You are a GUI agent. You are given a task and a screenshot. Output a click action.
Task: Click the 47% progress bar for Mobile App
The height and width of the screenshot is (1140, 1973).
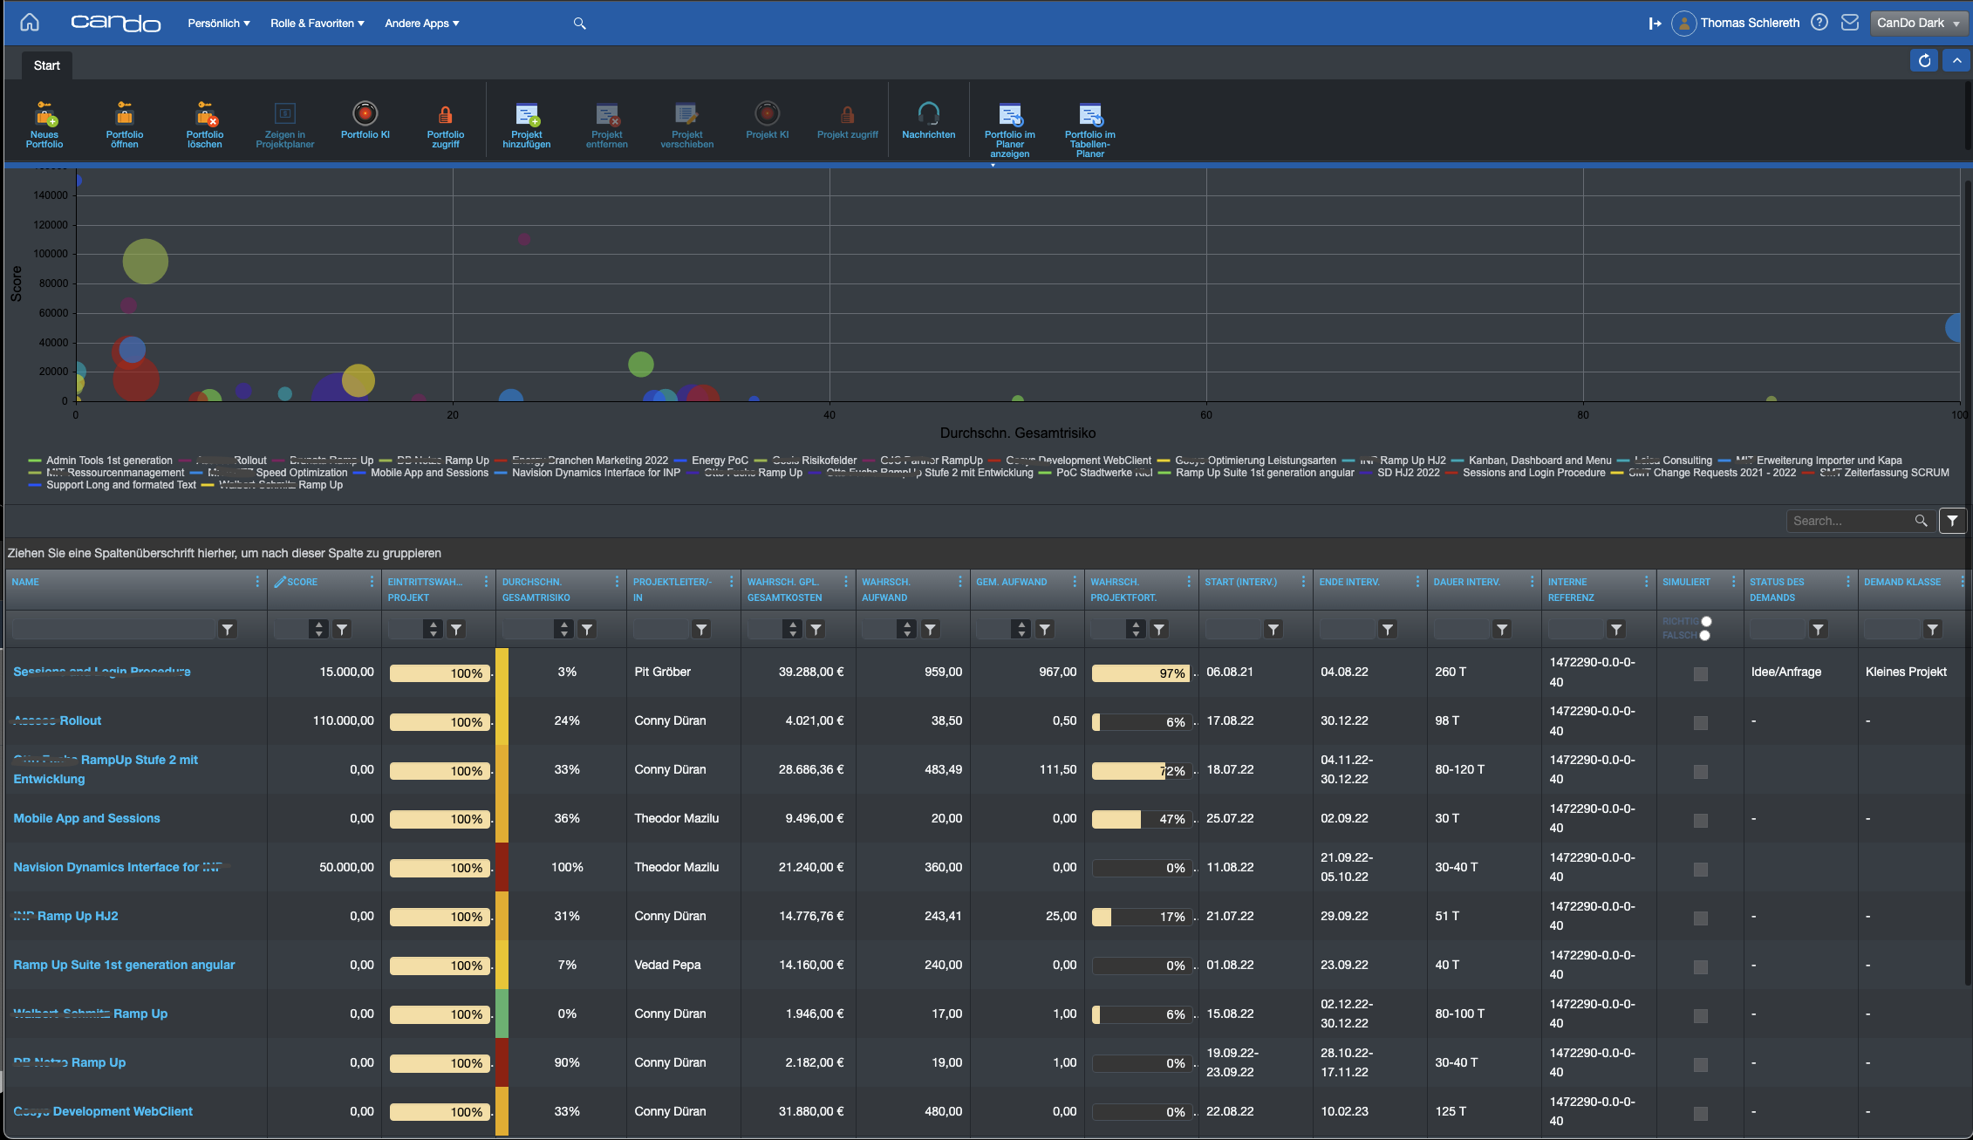click(1142, 819)
